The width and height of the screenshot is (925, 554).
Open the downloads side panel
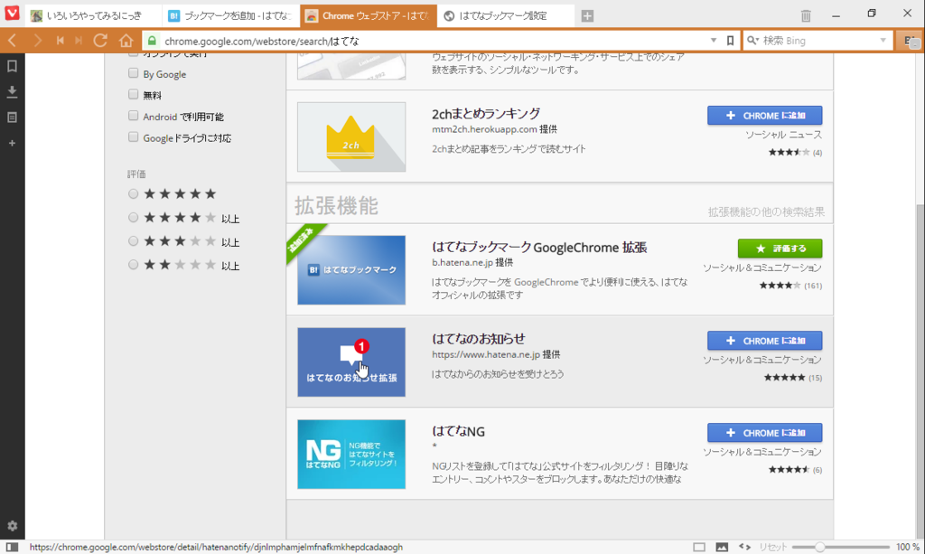(x=12, y=91)
